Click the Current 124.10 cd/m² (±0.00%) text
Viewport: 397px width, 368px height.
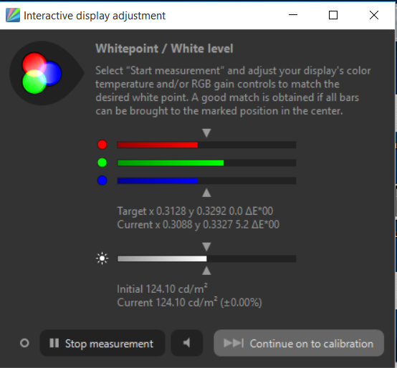tap(189, 303)
